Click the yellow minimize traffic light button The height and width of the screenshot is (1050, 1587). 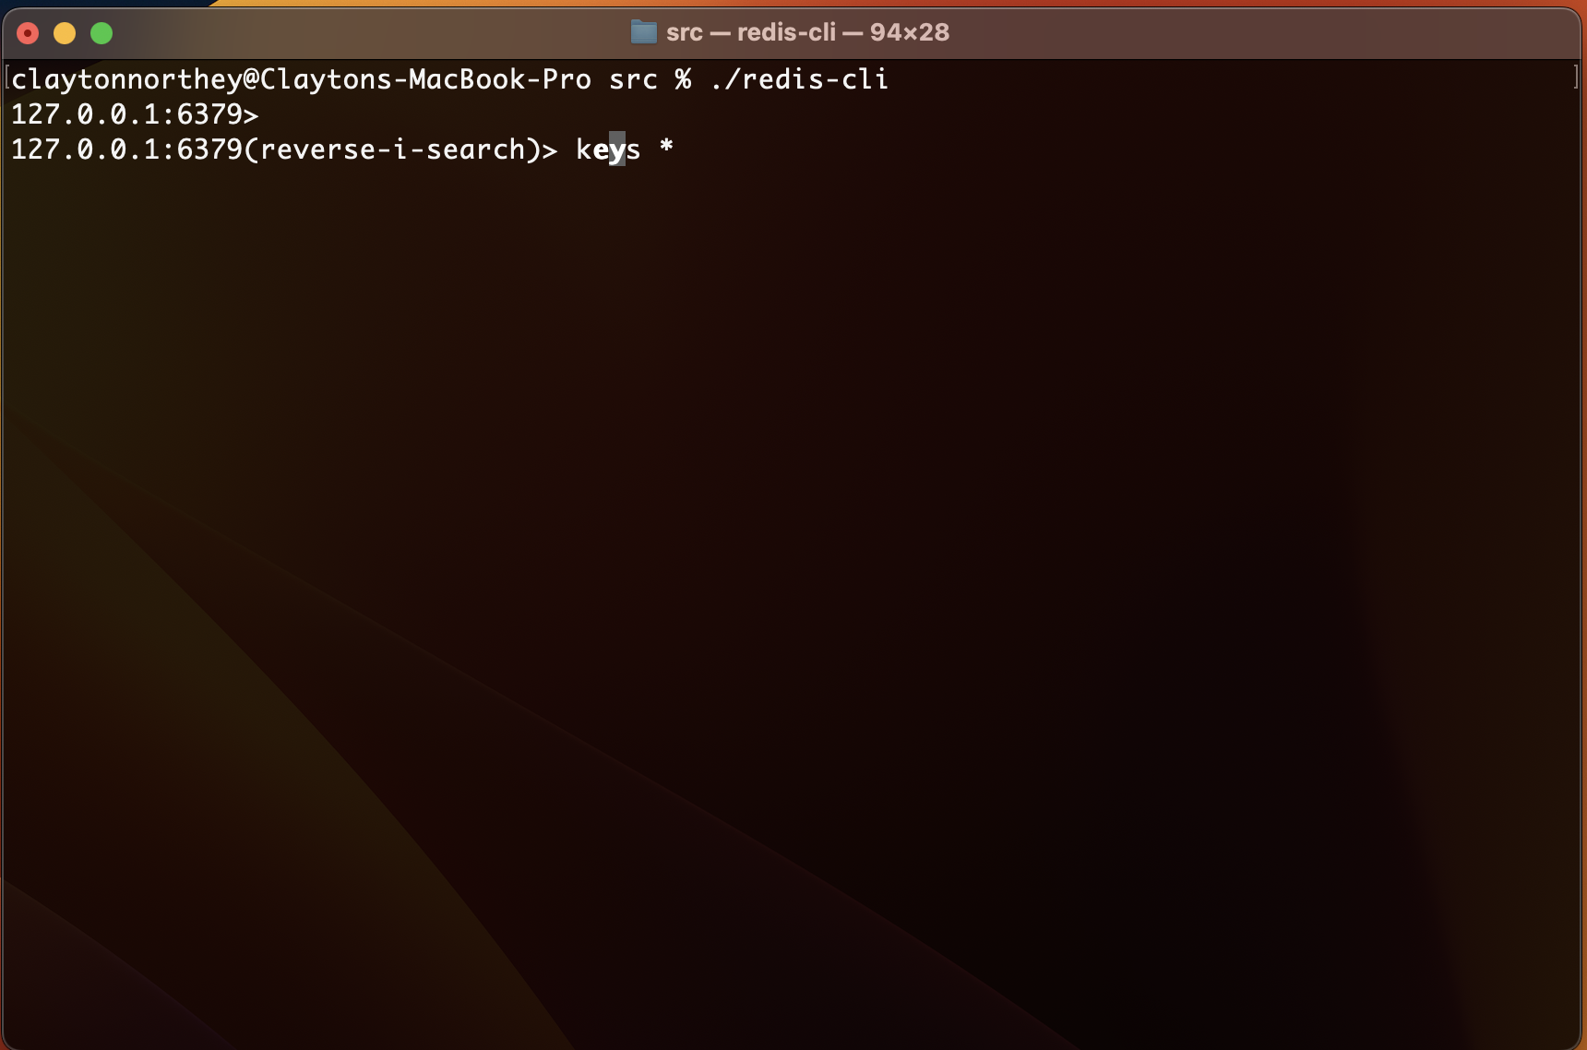pyautogui.click(x=65, y=33)
